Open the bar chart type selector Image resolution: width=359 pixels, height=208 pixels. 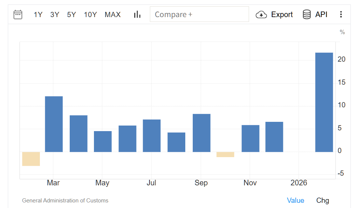click(137, 14)
